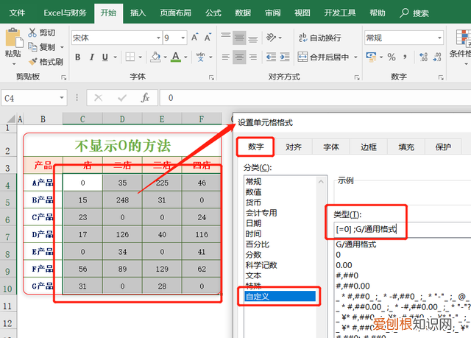Open the Font group dialog launcher

pos(211,77)
